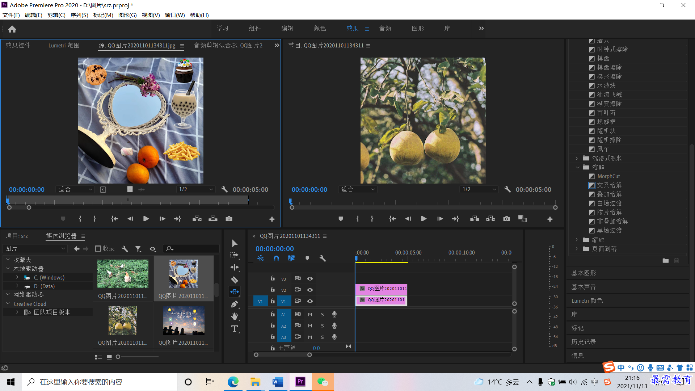Toggle timeline Snap magnet icon
695x391 pixels.
click(x=276, y=258)
